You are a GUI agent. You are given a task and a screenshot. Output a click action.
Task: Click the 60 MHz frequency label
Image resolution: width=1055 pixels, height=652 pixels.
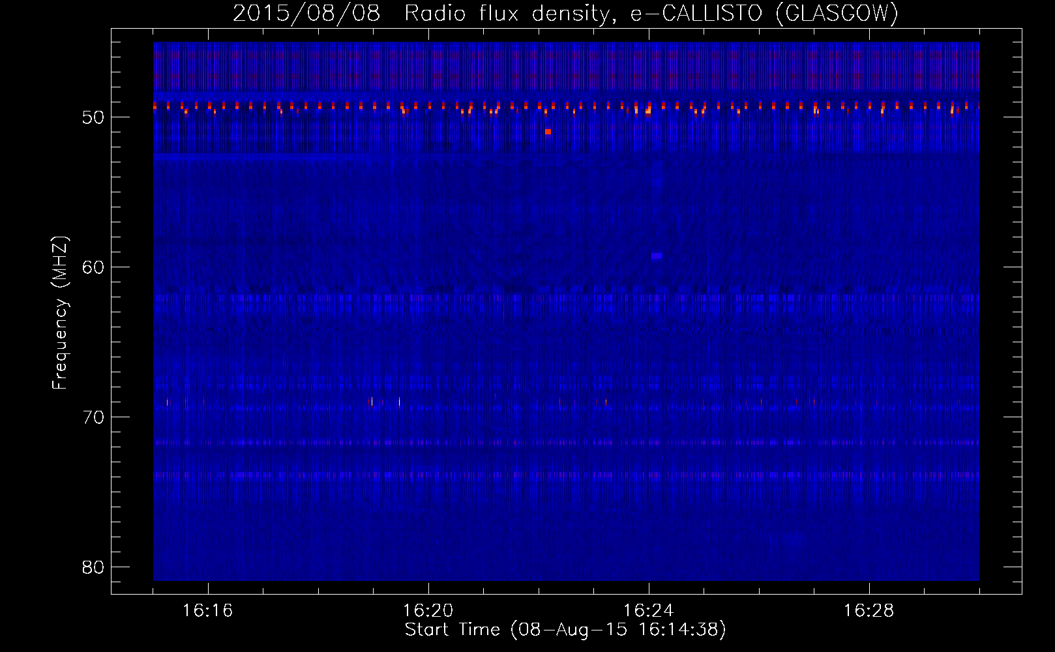point(93,267)
